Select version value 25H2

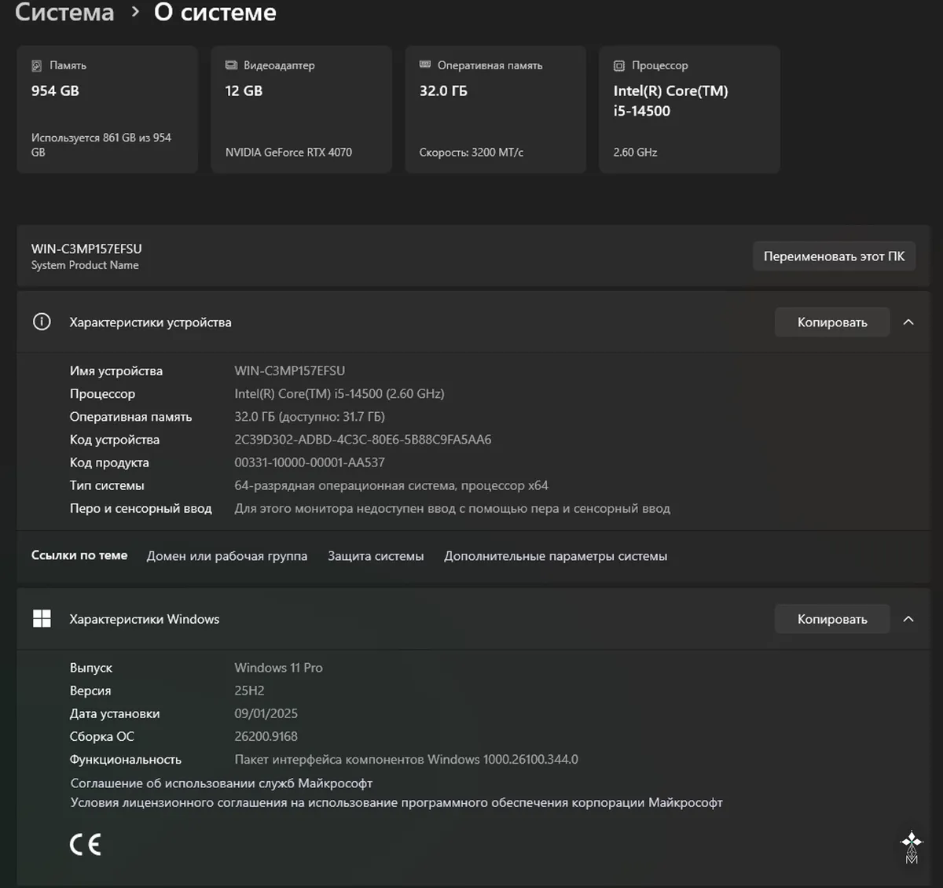pyautogui.click(x=249, y=691)
